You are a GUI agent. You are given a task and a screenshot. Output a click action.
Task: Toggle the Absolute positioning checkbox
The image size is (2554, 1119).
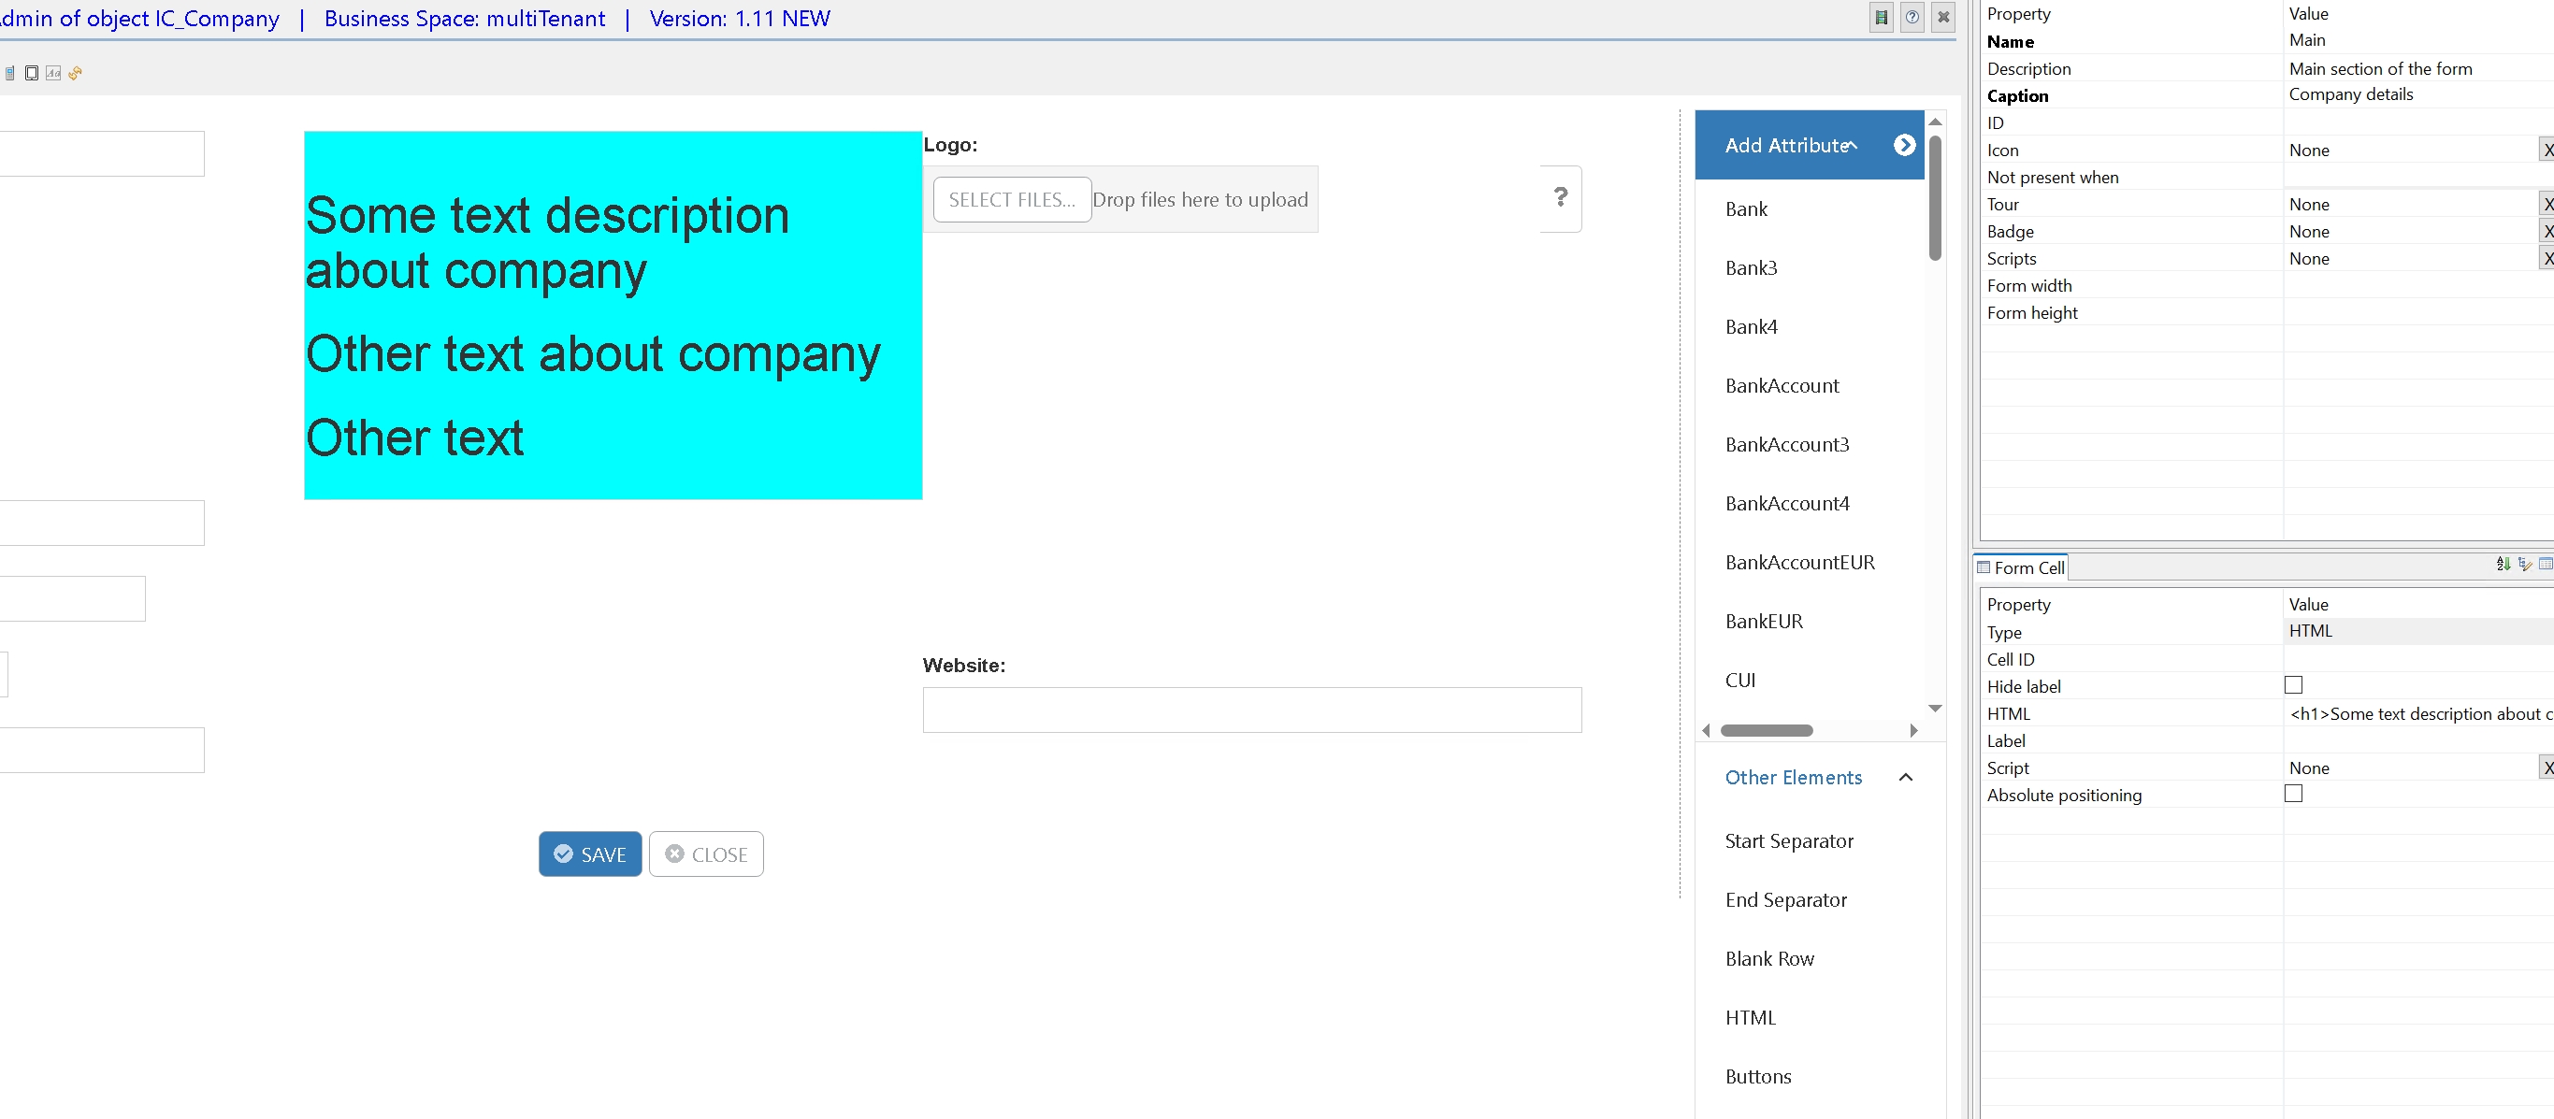[2293, 794]
